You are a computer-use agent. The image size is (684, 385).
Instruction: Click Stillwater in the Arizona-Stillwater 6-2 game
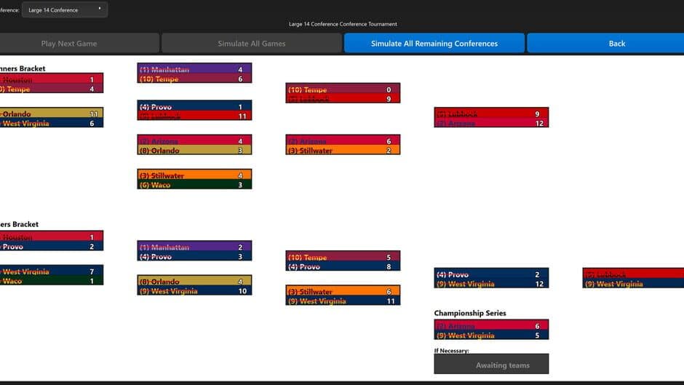[343, 151]
